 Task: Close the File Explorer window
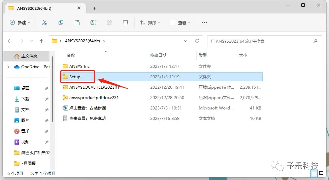[x=318, y=5]
